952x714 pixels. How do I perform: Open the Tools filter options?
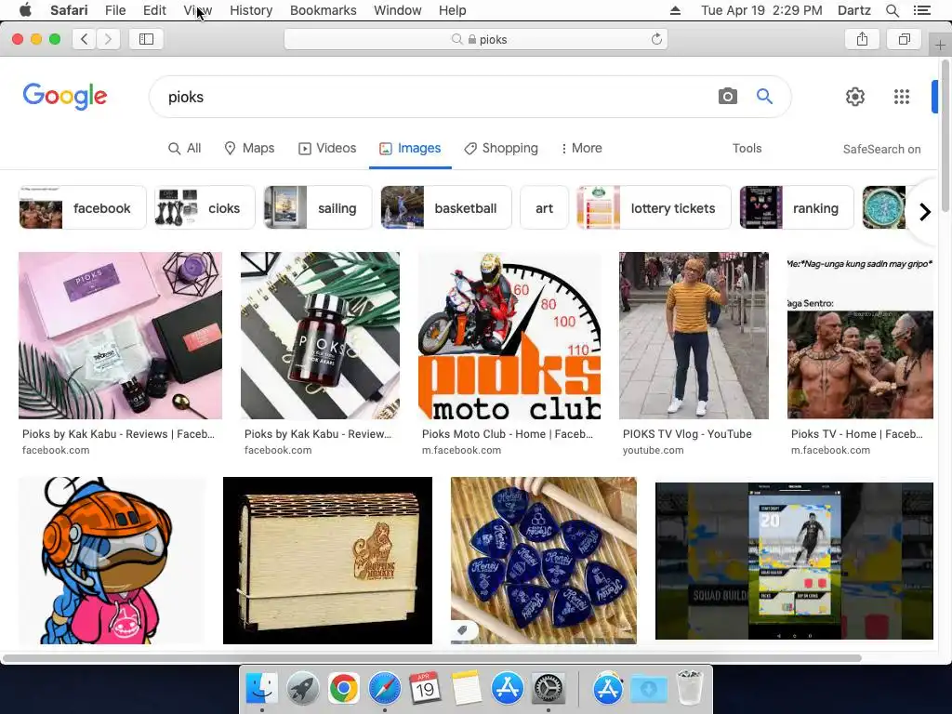coord(747,148)
